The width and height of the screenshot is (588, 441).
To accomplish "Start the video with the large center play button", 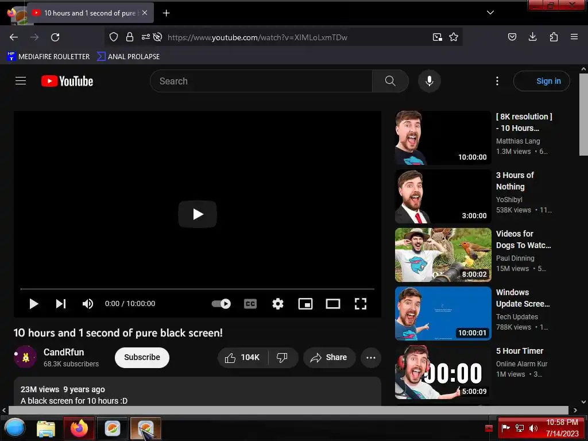I will (198, 214).
